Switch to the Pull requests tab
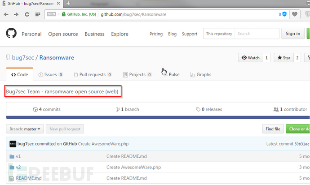 coord(93,74)
